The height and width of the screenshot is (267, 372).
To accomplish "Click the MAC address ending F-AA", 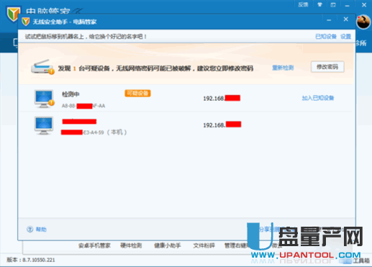I will pos(83,106).
